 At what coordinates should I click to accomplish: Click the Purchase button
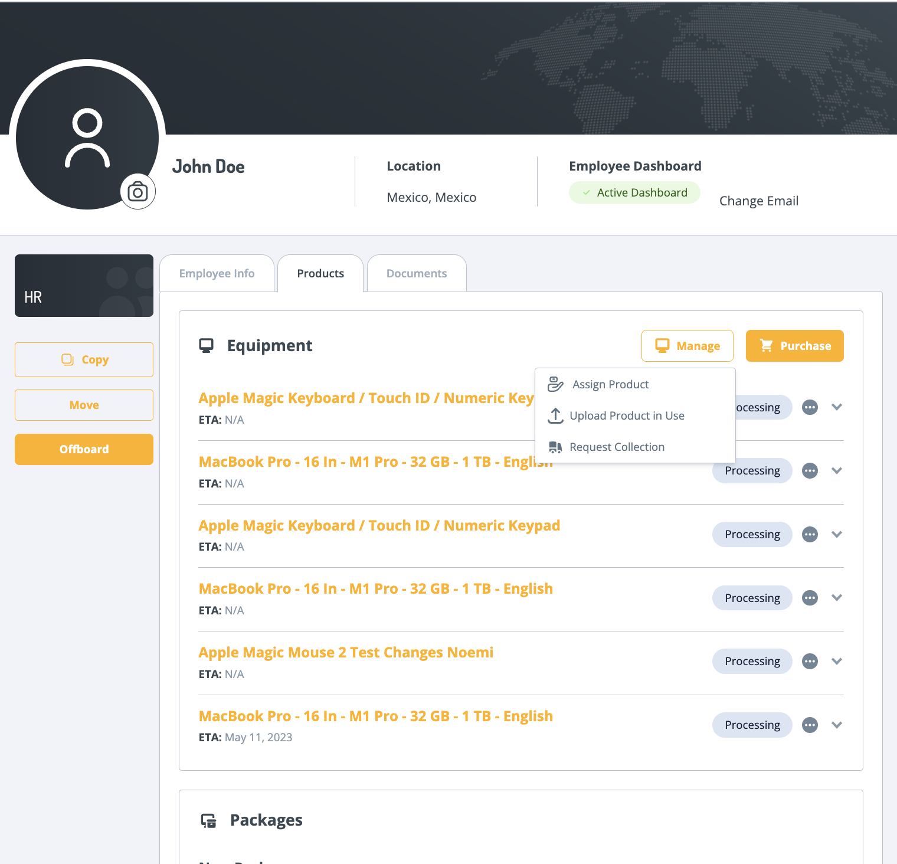point(794,346)
